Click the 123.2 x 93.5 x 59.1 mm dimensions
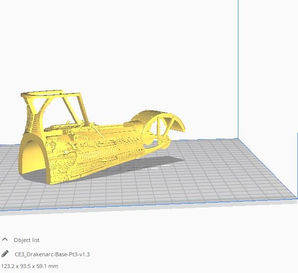 point(30,266)
